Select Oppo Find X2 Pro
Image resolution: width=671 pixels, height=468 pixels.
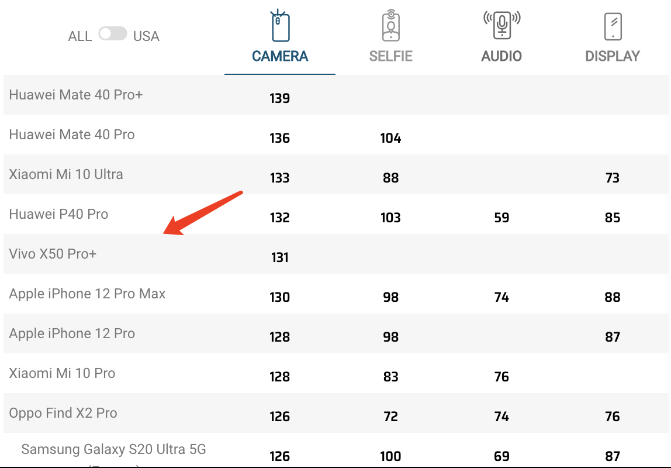click(63, 413)
